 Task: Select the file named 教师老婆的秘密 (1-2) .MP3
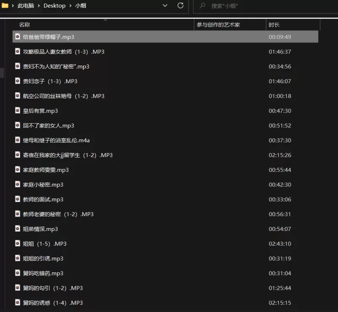tap(58, 214)
